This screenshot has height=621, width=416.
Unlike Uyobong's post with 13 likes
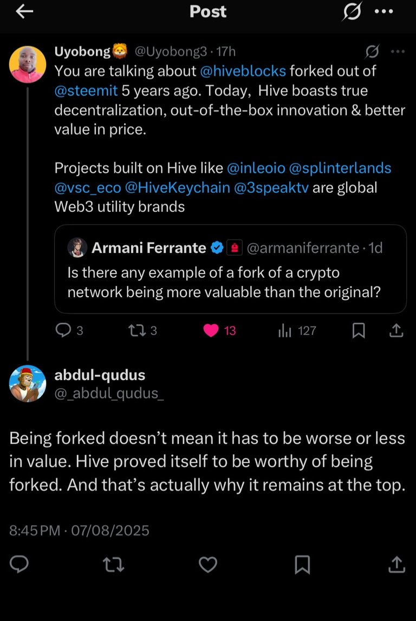(219, 330)
